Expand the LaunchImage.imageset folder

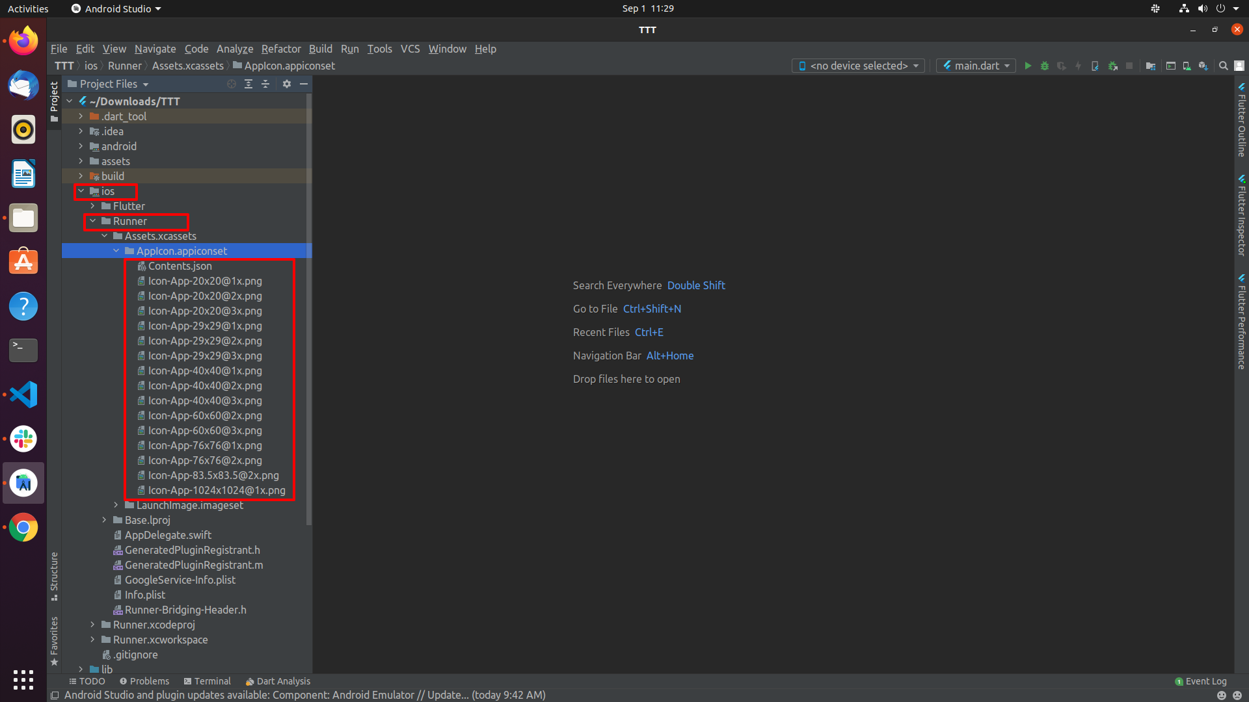click(x=116, y=505)
